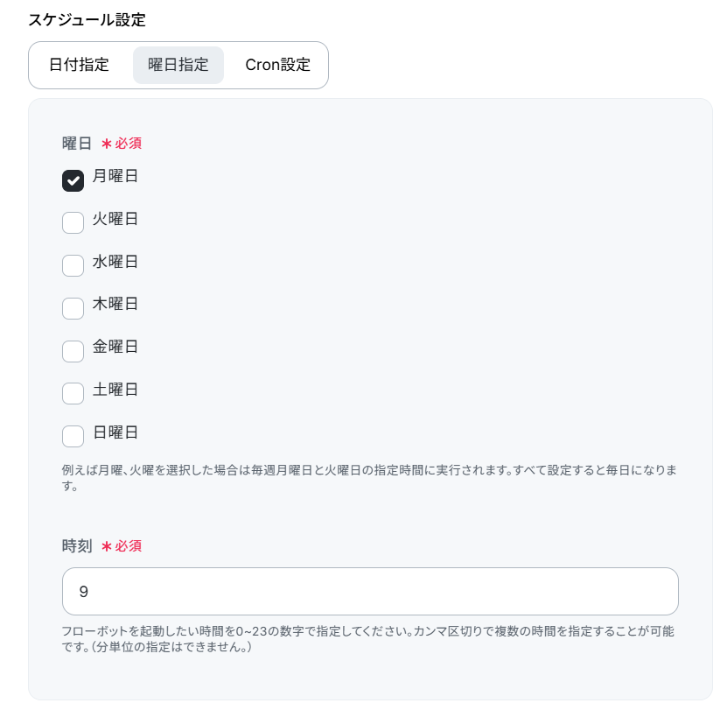The image size is (727, 710).
Task: Enable the 水曜日 checkbox
Action: click(x=73, y=265)
